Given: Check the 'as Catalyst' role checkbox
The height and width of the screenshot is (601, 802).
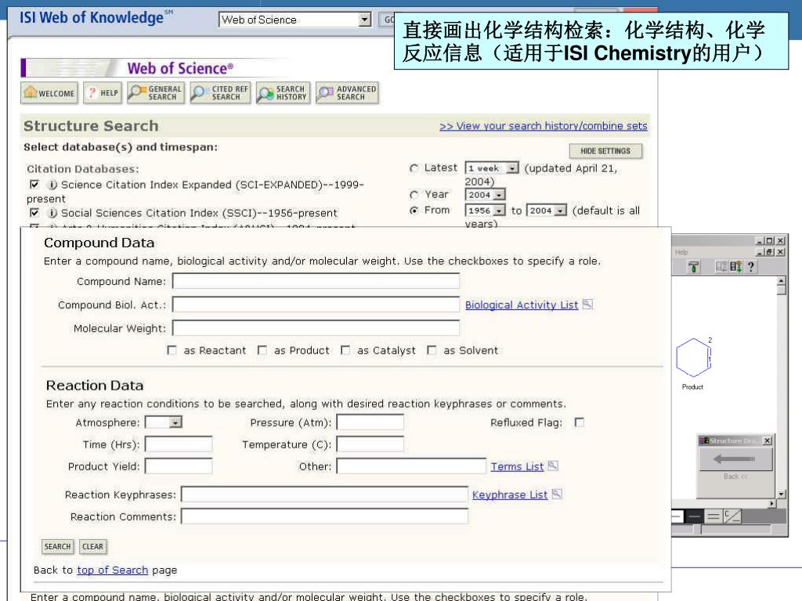Looking at the screenshot, I should 345,351.
